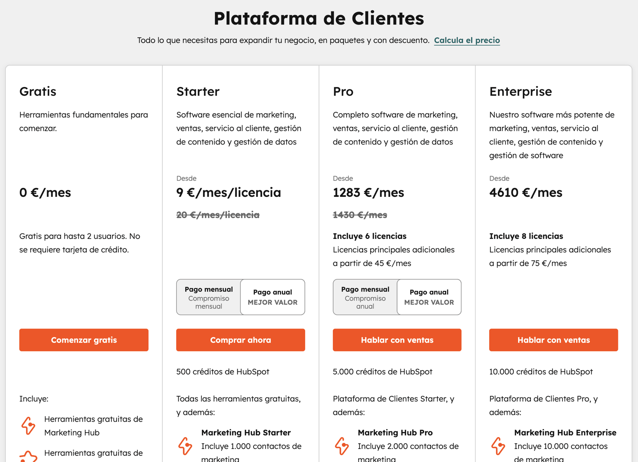Click the crossed-out 20 €/mes/licencia price

(218, 214)
